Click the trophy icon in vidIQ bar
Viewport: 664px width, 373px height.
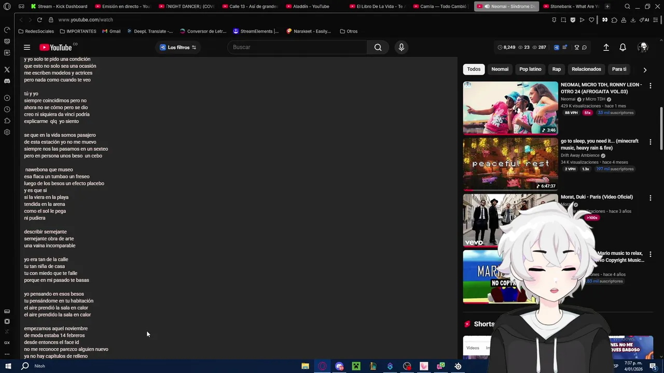point(576,47)
